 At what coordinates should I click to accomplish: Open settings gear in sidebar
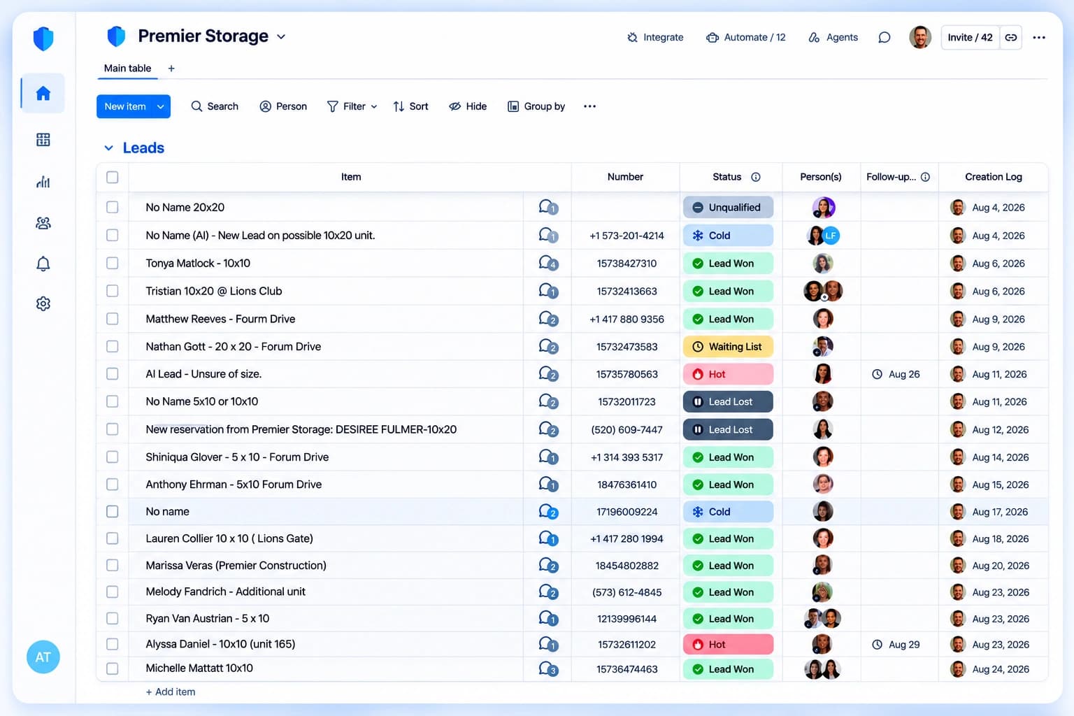(x=43, y=303)
